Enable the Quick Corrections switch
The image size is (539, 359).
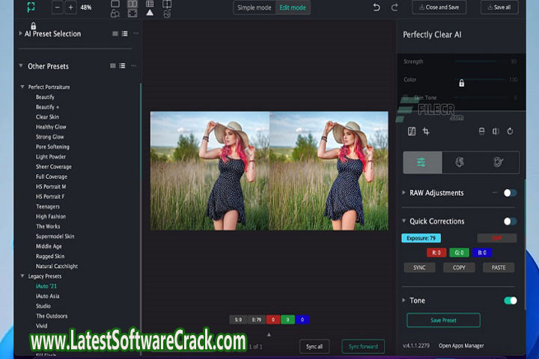tap(510, 221)
